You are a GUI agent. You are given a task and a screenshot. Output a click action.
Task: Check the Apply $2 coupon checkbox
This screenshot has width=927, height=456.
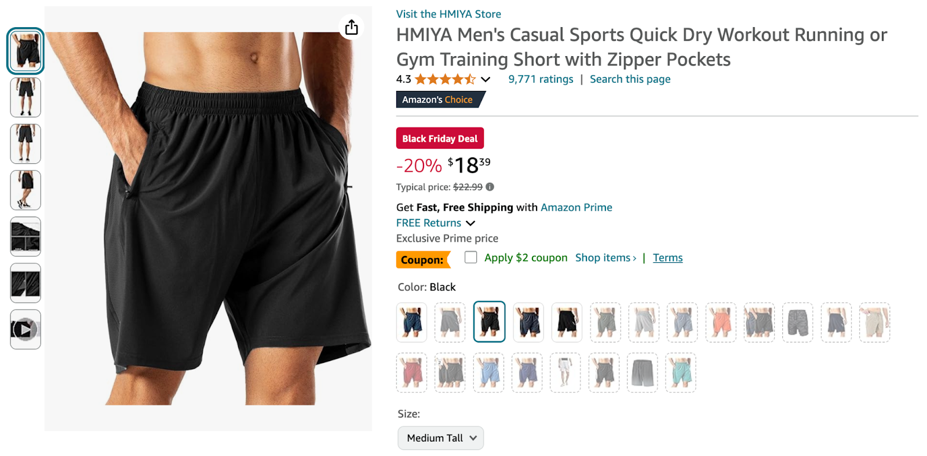[x=470, y=258]
